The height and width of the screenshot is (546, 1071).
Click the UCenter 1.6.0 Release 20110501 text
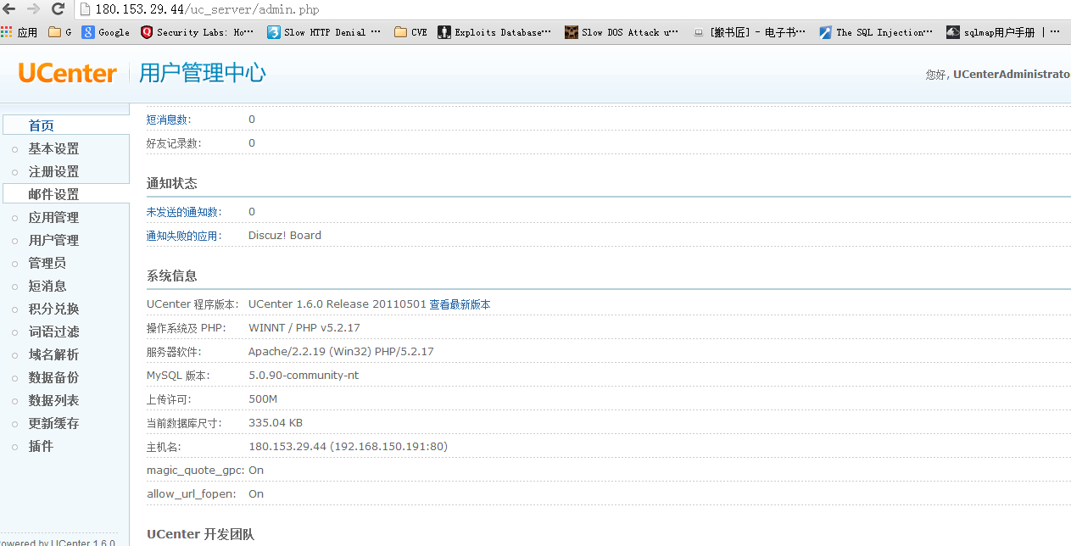[337, 304]
